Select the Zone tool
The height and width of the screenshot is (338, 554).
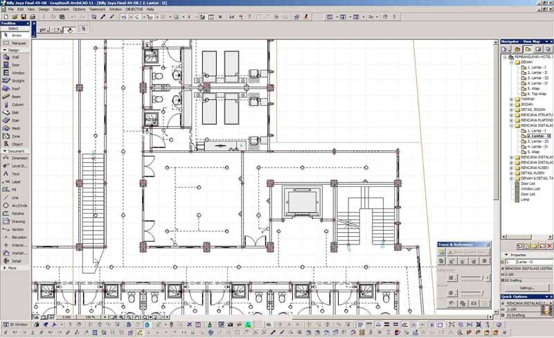point(15,136)
